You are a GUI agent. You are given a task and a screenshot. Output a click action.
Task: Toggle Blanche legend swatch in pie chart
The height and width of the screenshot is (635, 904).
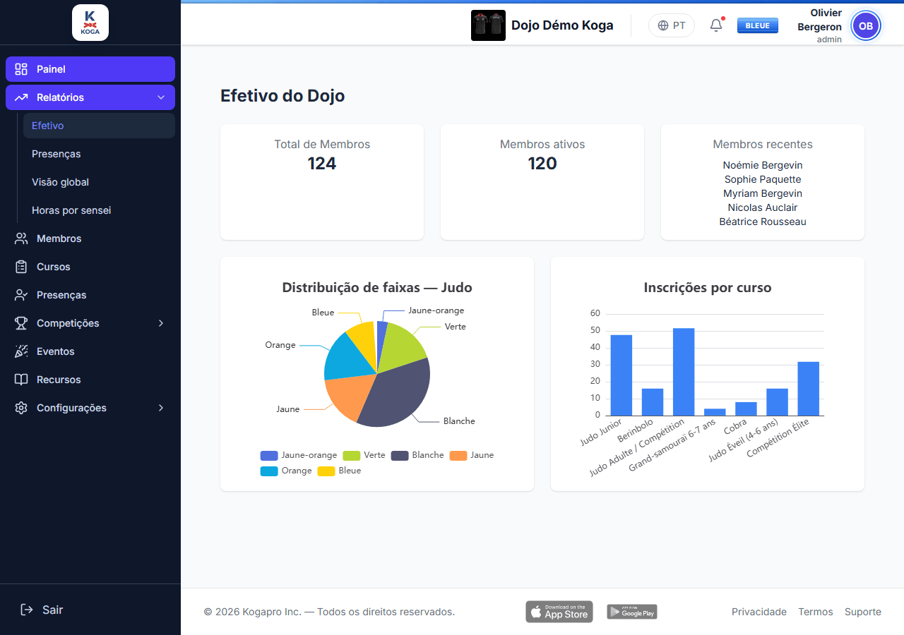coord(400,455)
